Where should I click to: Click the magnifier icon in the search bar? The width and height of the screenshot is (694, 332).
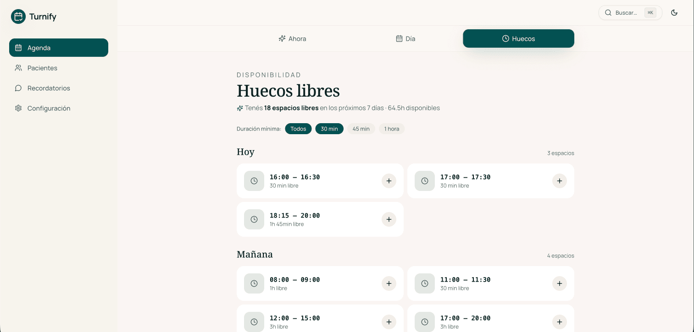click(608, 12)
